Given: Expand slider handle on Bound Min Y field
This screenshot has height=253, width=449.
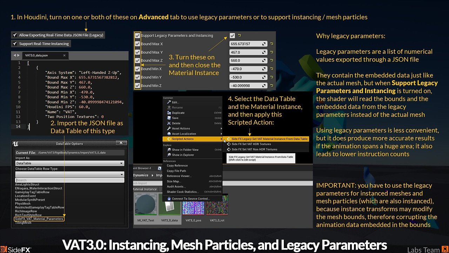Looking at the screenshot, I should (264, 77).
